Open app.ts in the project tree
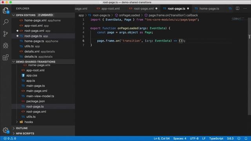This screenshot has height=141, width=251. [x=43, y=81]
